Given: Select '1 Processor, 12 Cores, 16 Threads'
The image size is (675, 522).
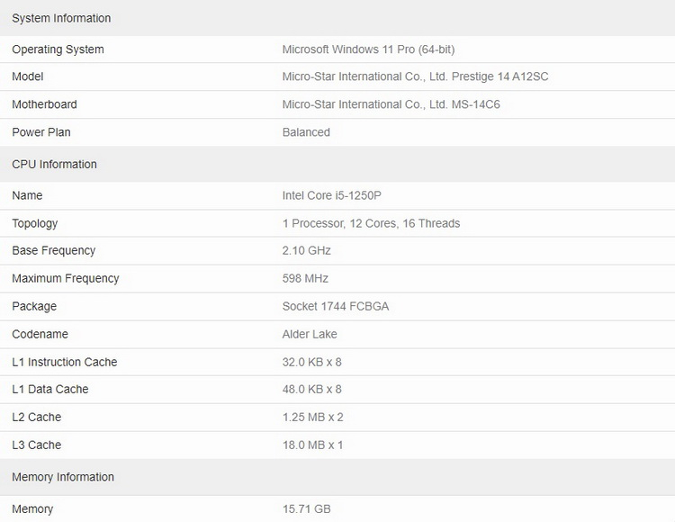Looking at the screenshot, I should 371,223.
